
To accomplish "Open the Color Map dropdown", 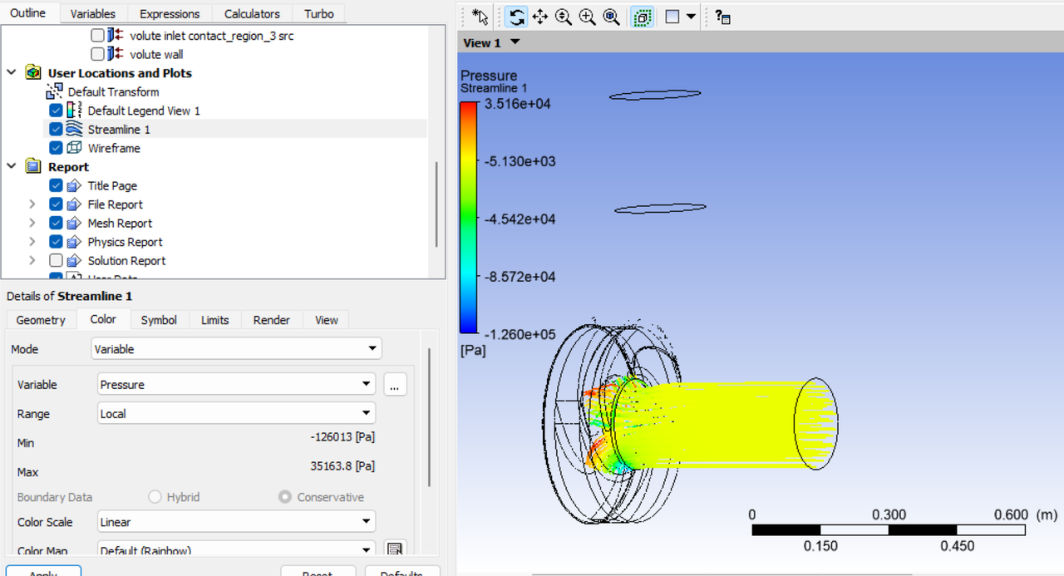I will (236, 549).
